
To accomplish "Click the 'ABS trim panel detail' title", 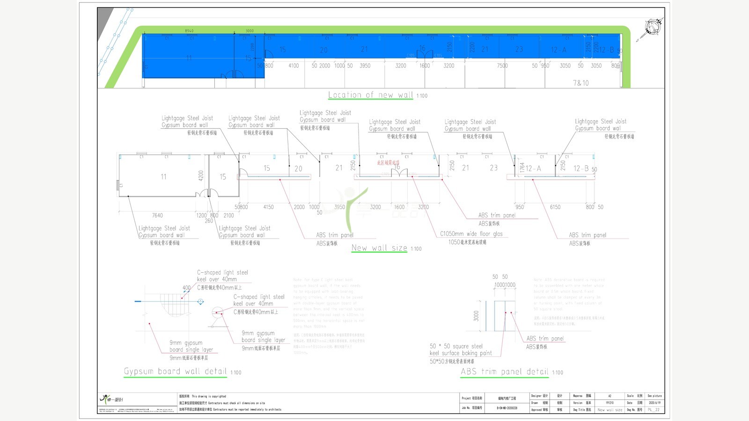I will point(505,371).
